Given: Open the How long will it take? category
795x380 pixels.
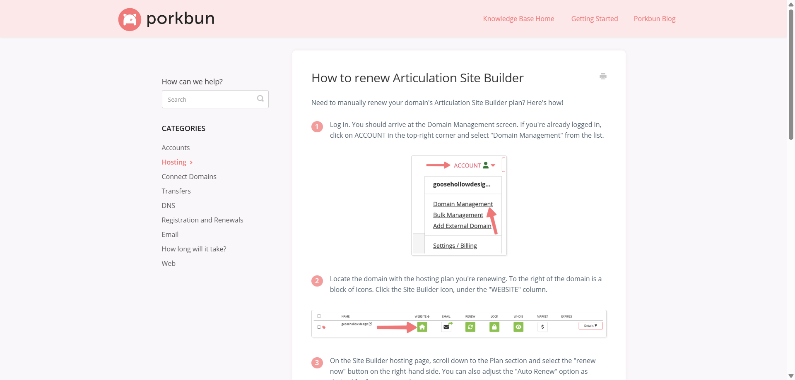Looking at the screenshot, I should coord(194,249).
